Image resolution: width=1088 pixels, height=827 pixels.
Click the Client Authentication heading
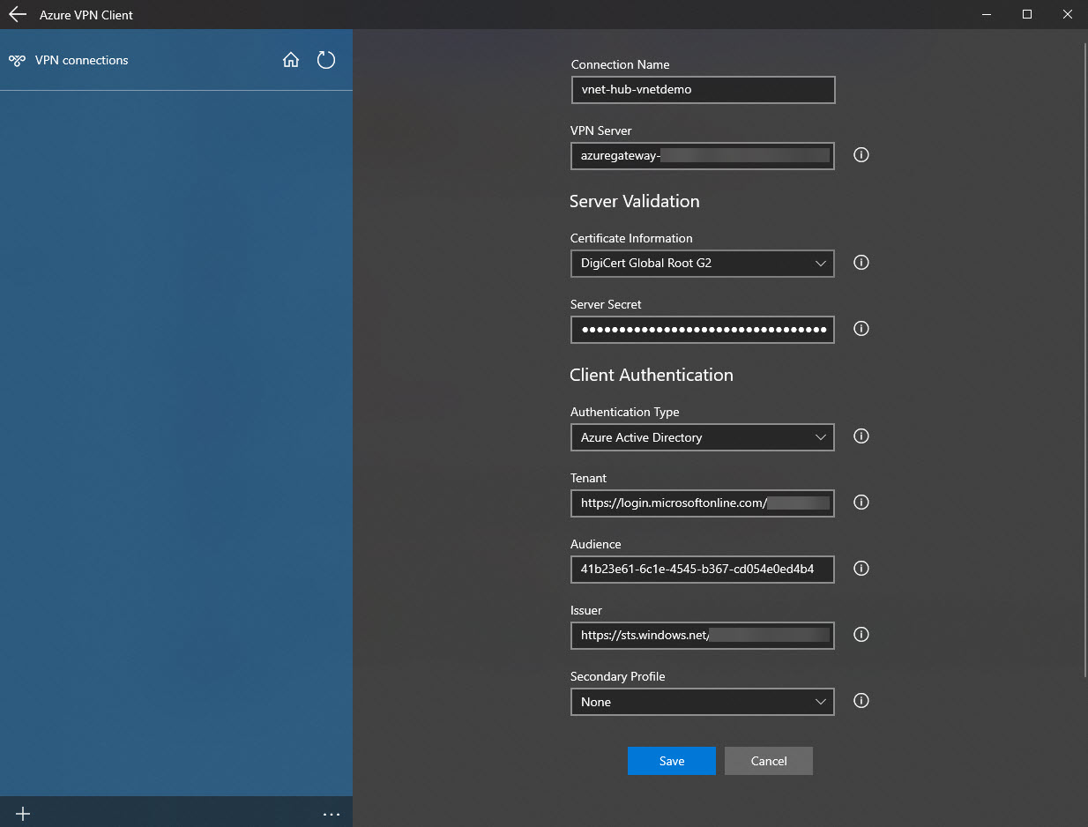pos(652,375)
